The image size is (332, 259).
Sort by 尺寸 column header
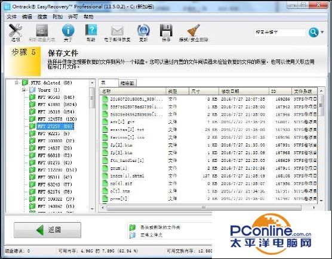click(x=204, y=91)
